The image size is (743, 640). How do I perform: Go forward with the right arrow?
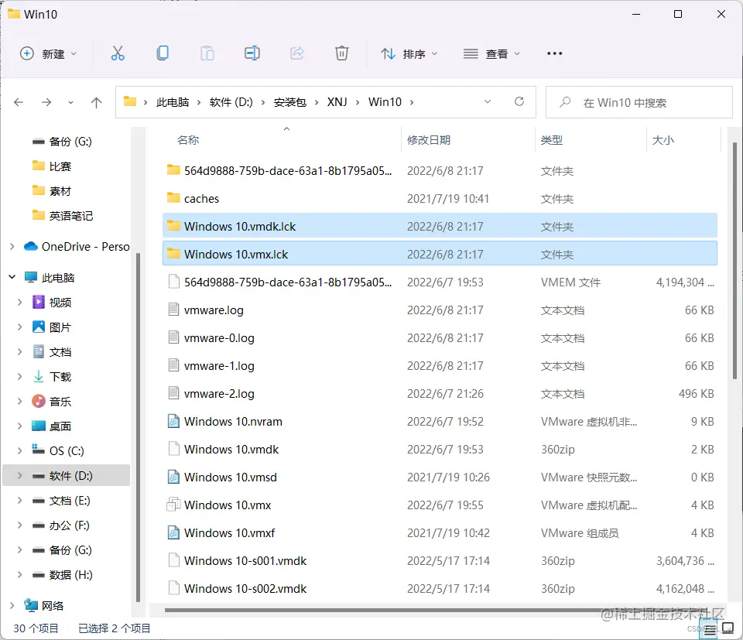point(46,102)
